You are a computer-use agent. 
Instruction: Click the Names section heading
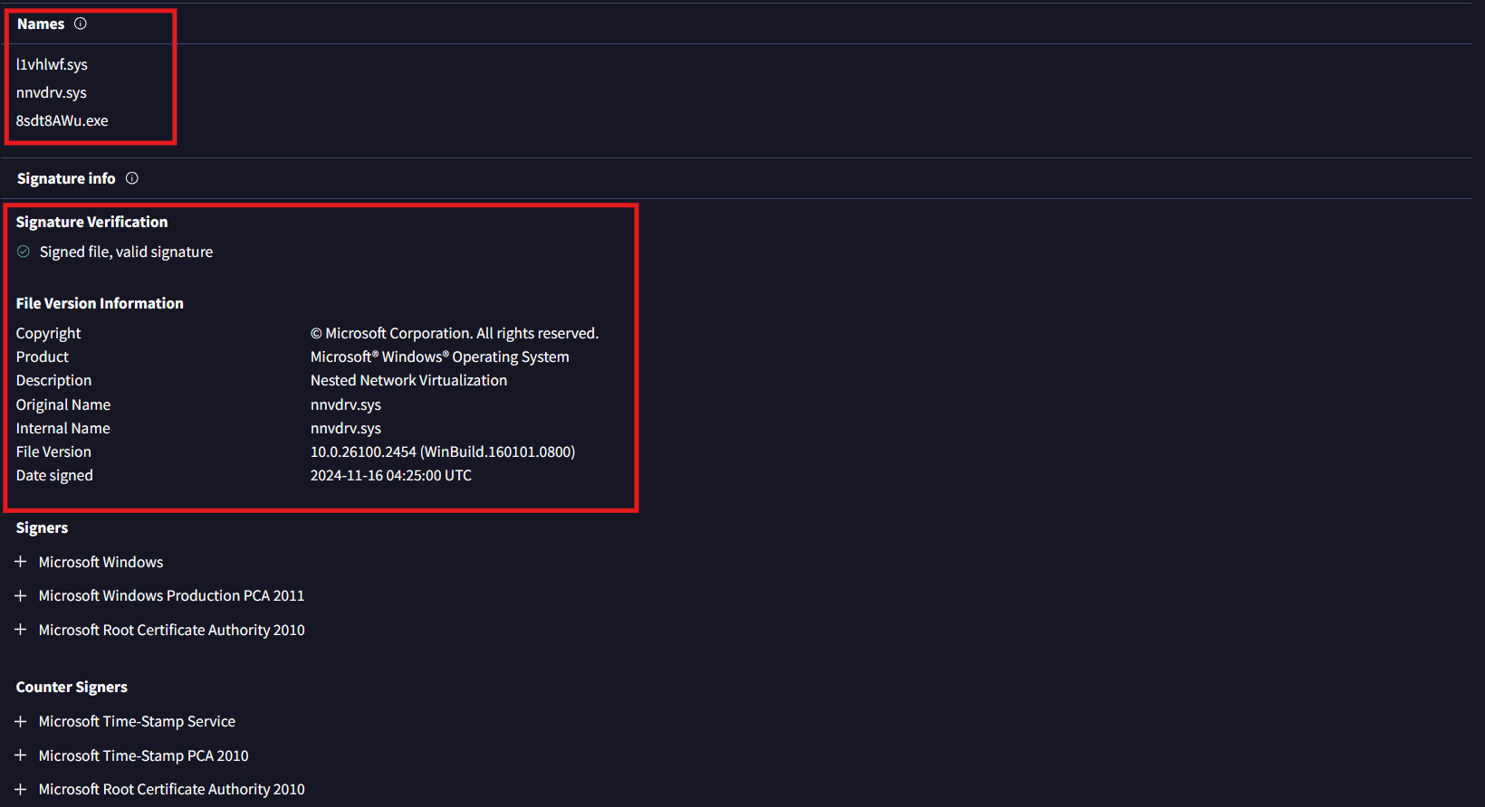coord(41,24)
